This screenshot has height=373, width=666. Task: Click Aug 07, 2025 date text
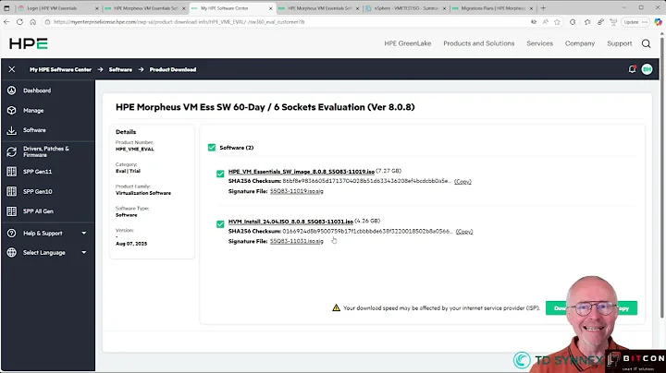pyautogui.click(x=131, y=244)
